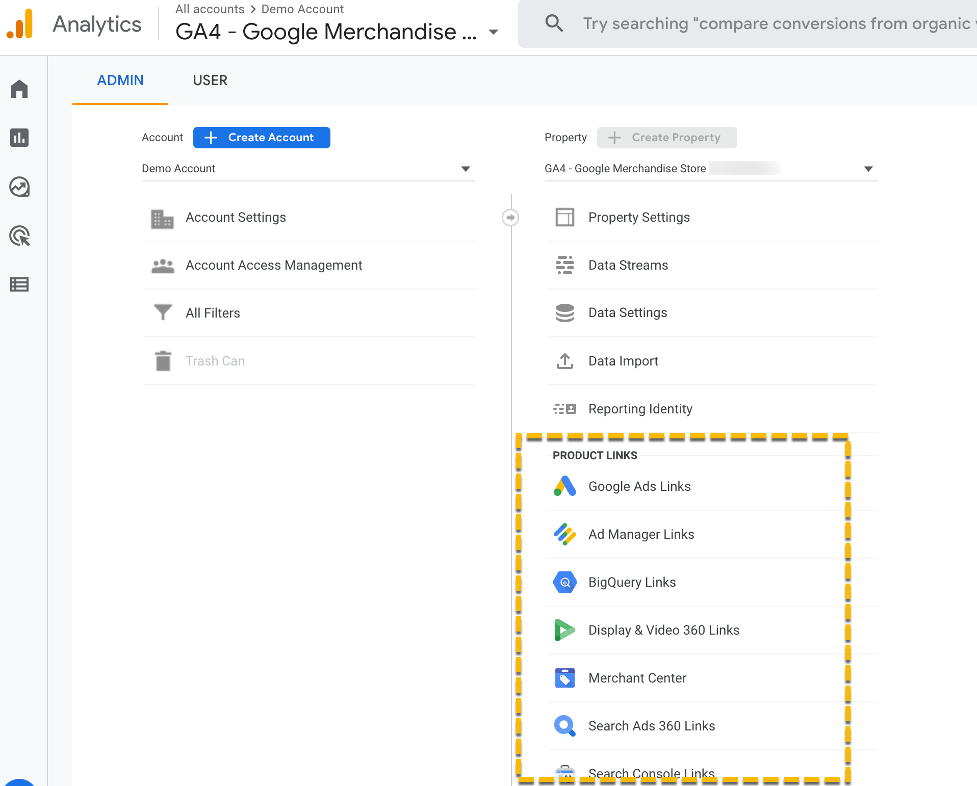Click the GA4 - Google Merchandise property title
This screenshot has width=977, height=786.
[326, 32]
